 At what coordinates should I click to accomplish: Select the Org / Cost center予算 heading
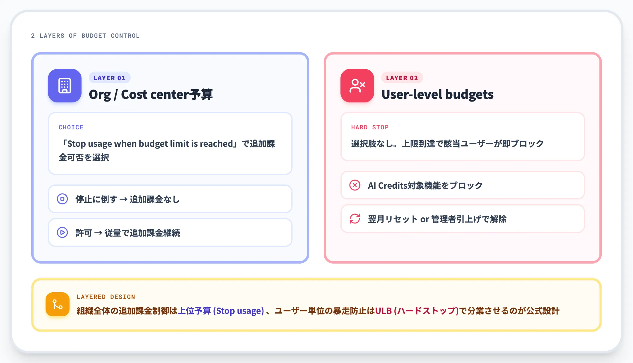pos(151,95)
